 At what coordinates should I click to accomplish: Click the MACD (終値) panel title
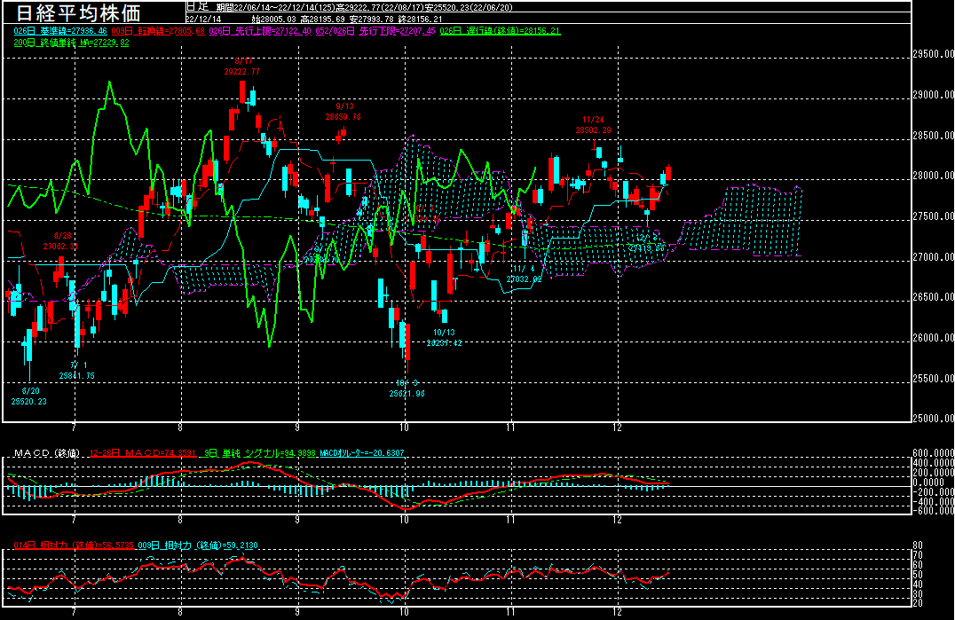click(47, 453)
